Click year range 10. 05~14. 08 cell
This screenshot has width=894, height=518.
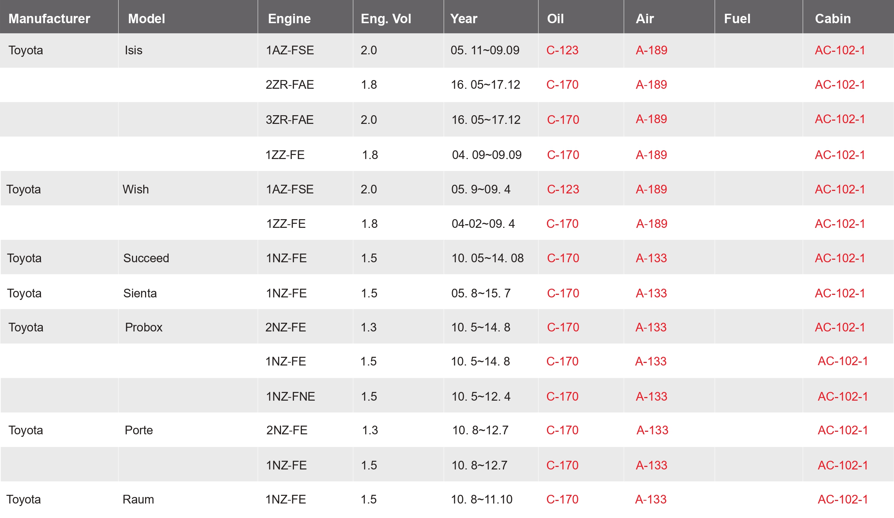488,258
